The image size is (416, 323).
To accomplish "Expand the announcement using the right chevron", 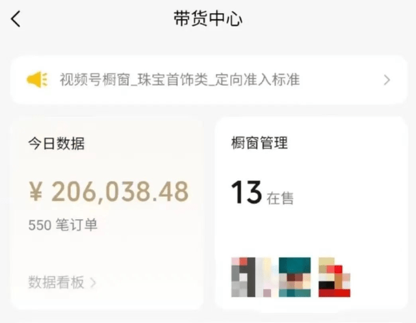I will (387, 80).
